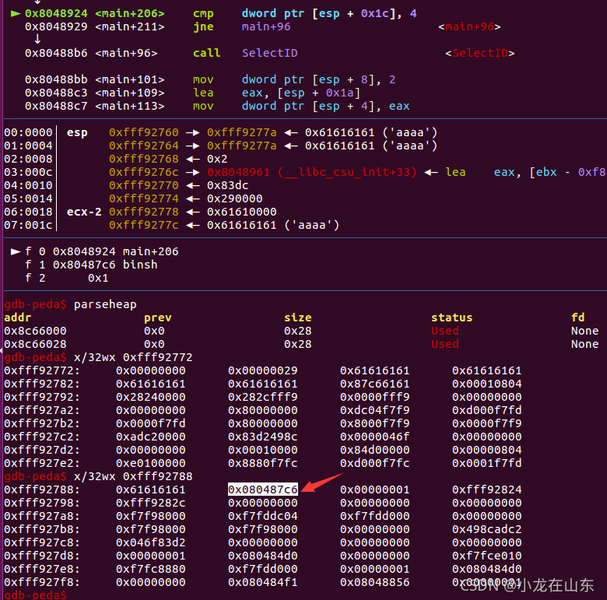
Task: Click the 'jne' instruction at main+211
Action: pyautogui.click(x=203, y=26)
